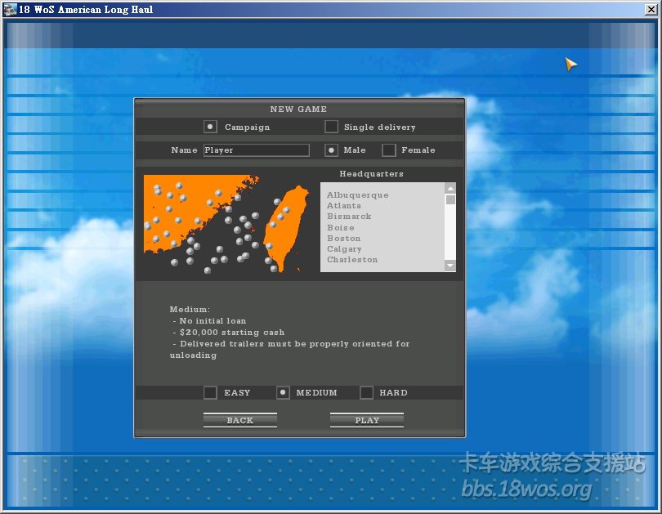Click the headquarters list scrollbar thumb
The image size is (662, 514).
[450, 199]
